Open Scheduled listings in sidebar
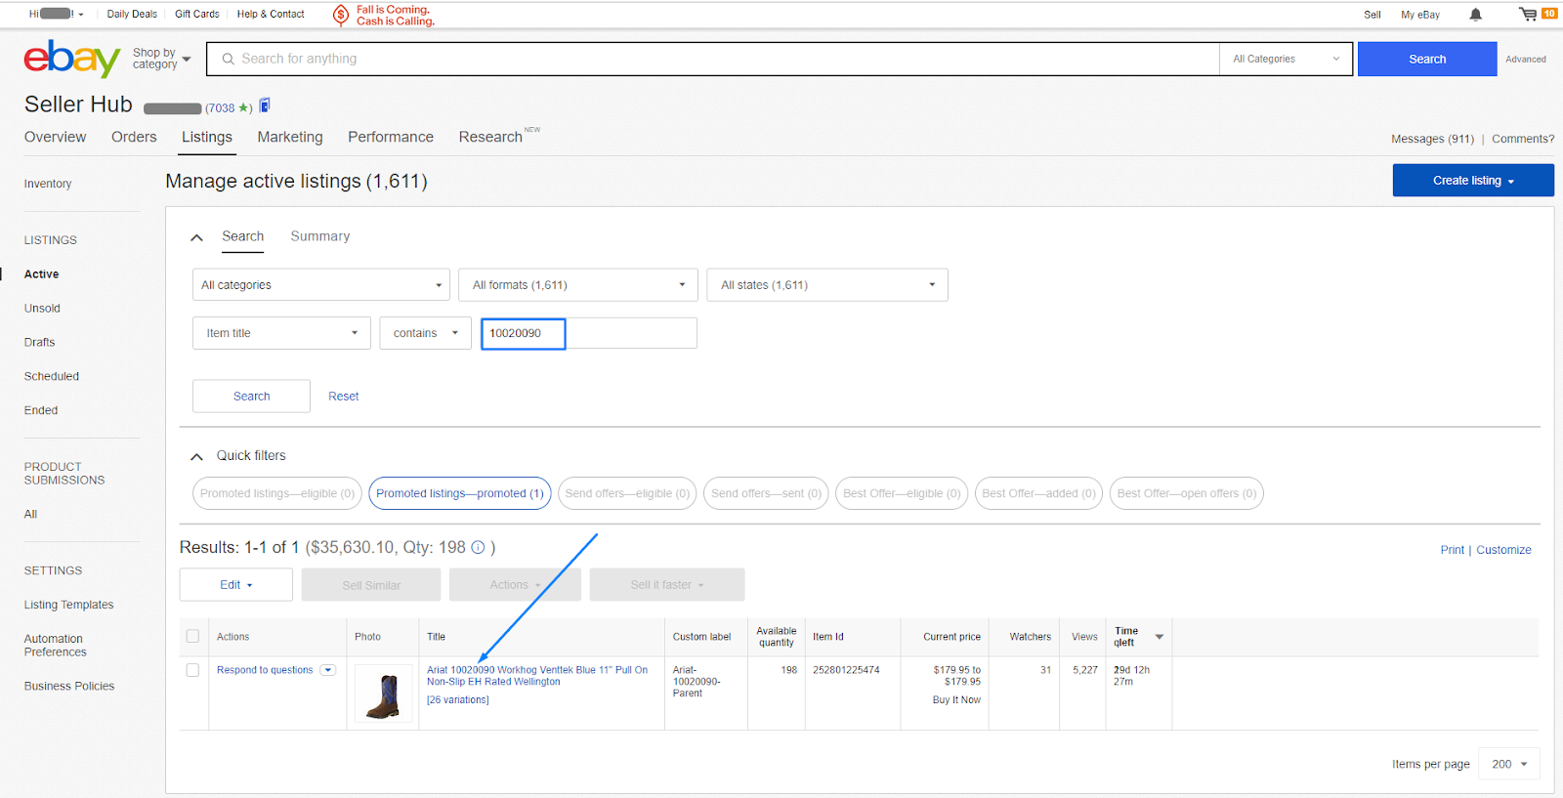This screenshot has height=798, width=1563. click(52, 376)
